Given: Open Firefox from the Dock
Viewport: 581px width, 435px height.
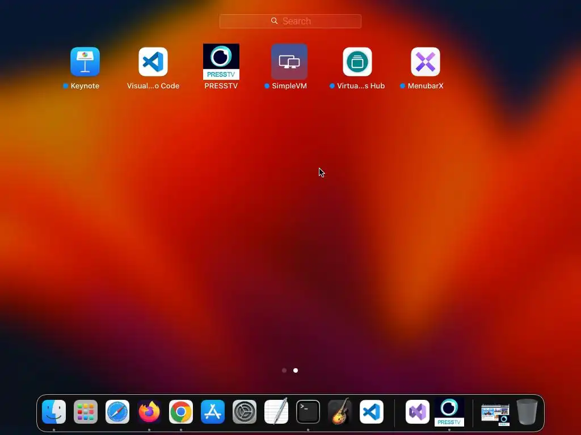Looking at the screenshot, I should coord(149,412).
